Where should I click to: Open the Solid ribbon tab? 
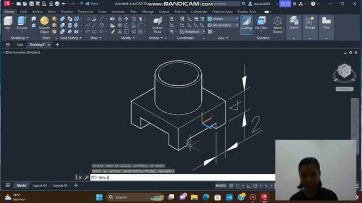pos(23,11)
